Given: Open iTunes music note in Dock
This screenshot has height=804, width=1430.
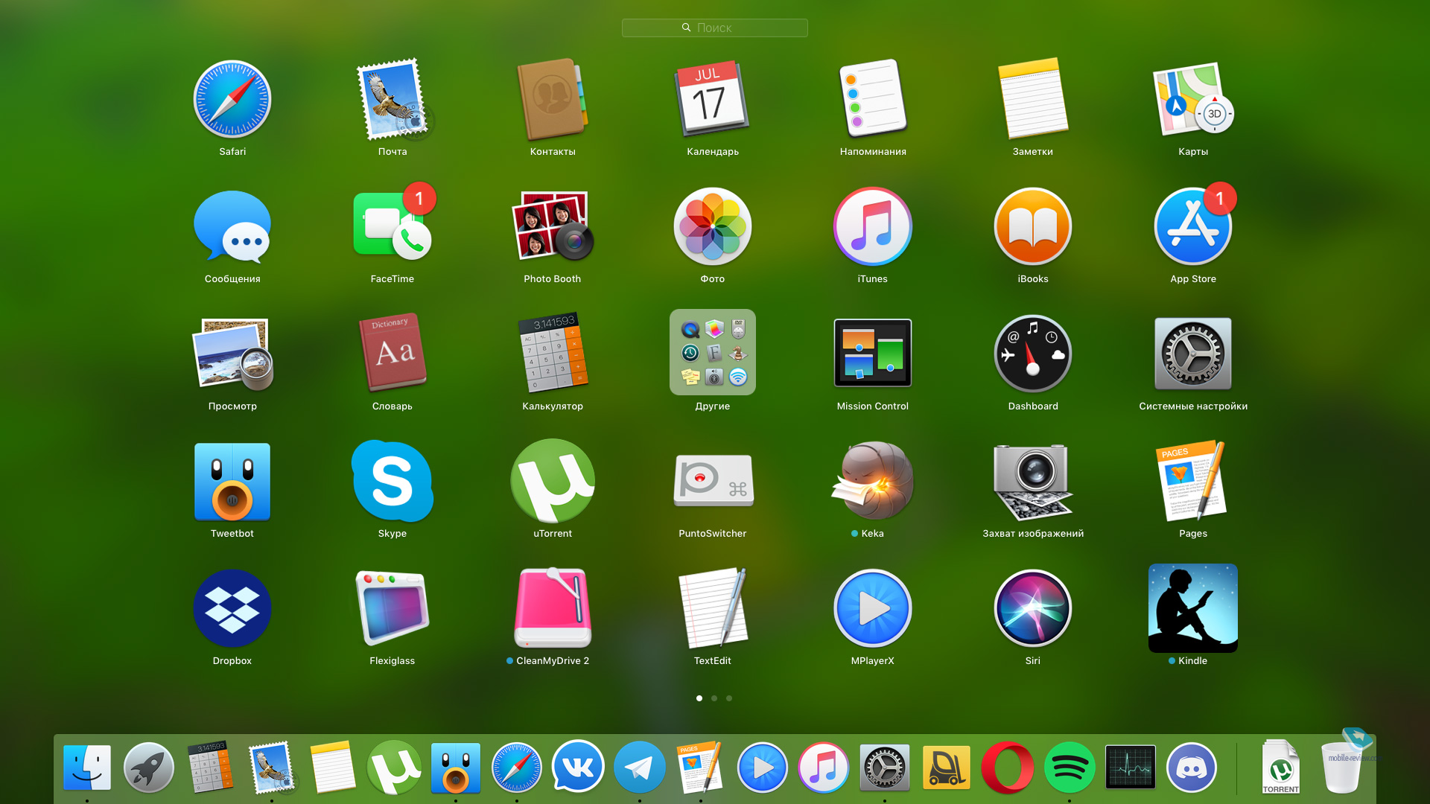Looking at the screenshot, I should click(823, 768).
